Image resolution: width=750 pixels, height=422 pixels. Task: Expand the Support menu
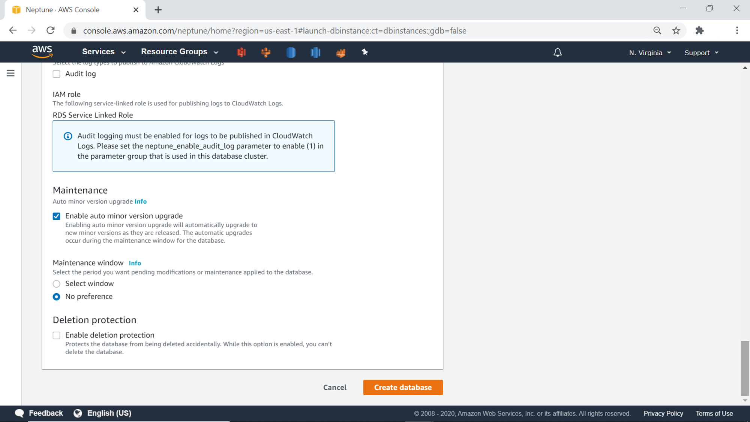[x=701, y=53]
